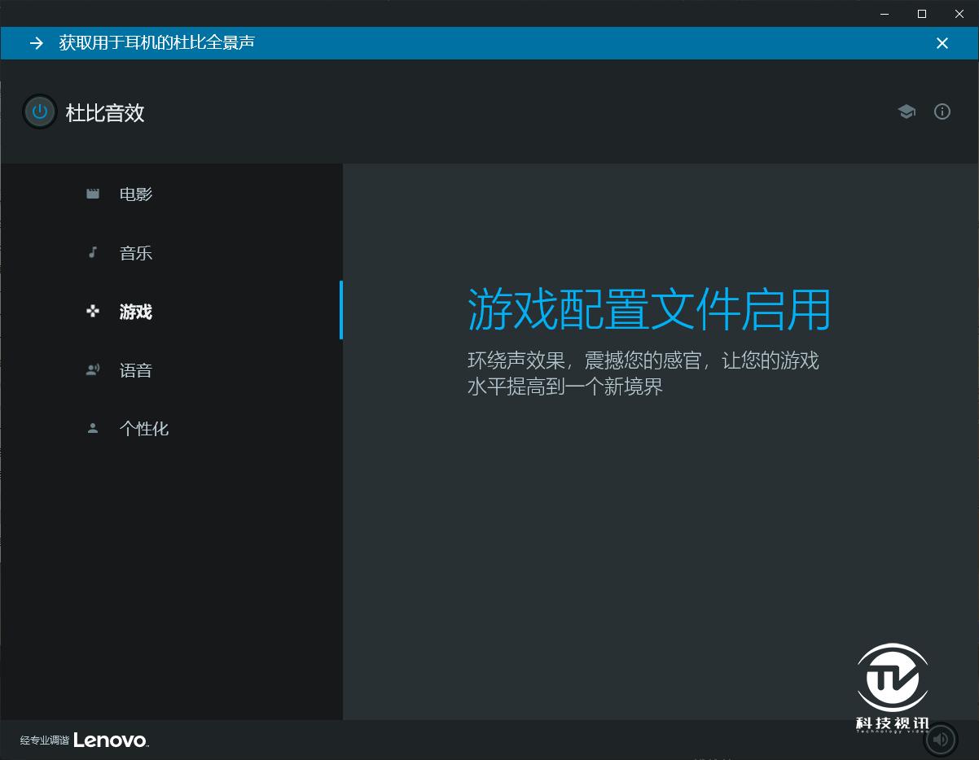Viewport: 979px width, 760px height.
Task: Select the game controller D-pad icon
Action: click(x=92, y=311)
